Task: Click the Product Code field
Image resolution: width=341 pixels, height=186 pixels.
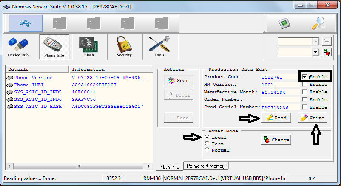Action: (x=281, y=77)
